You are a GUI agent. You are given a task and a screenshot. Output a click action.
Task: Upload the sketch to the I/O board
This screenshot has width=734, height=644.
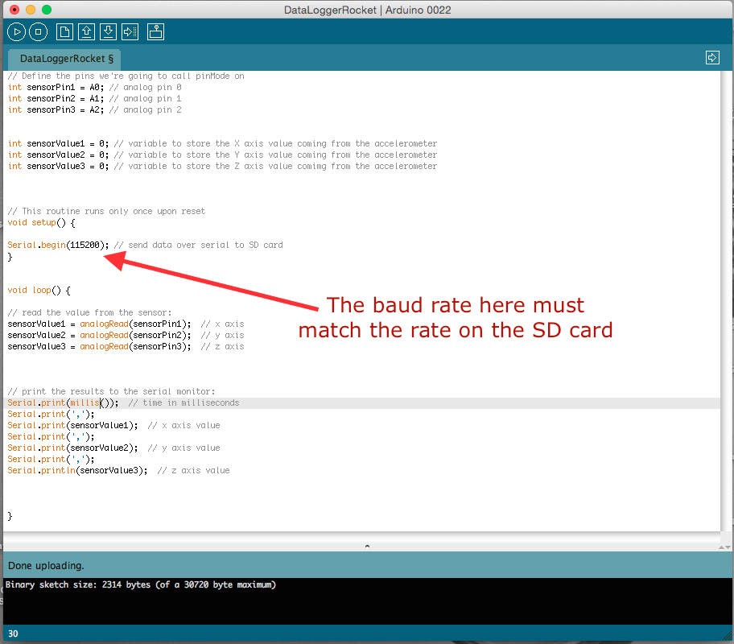pos(130,32)
